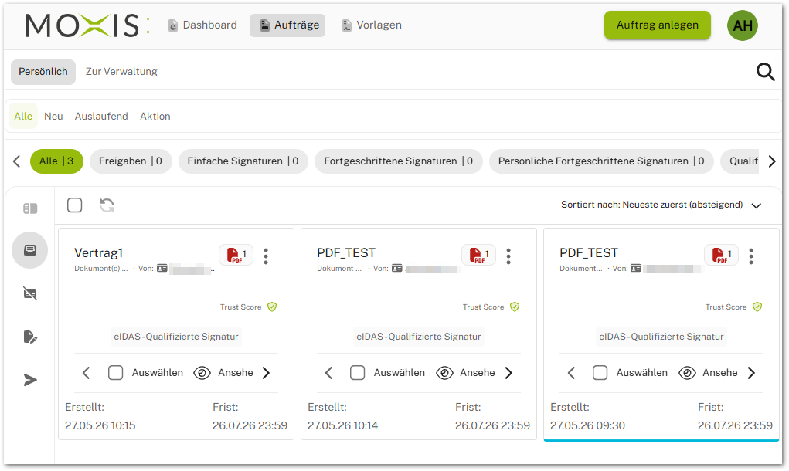Image resolution: width=789 pixels, height=471 pixels.
Task: Click the Ansehe eye on Vertrag1 card
Action: point(202,373)
